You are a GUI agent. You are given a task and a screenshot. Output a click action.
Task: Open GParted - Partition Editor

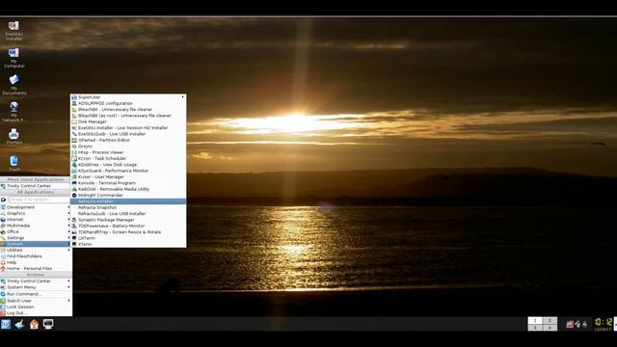tap(128, 140)
